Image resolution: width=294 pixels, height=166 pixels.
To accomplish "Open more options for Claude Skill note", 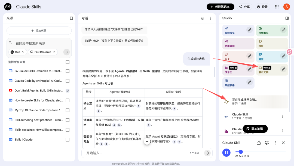I will [283, 116].
